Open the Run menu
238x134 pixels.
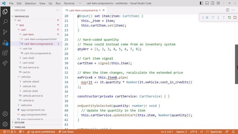coord(58,3)
